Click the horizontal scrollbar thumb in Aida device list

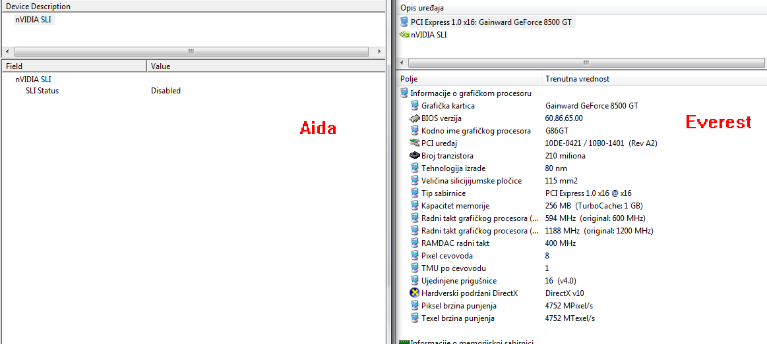tap(191, 51)
